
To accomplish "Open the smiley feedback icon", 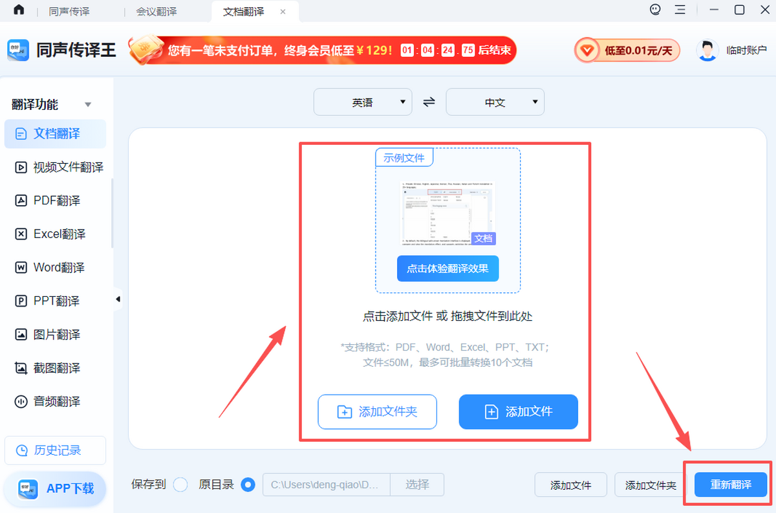I will point(656,10).
